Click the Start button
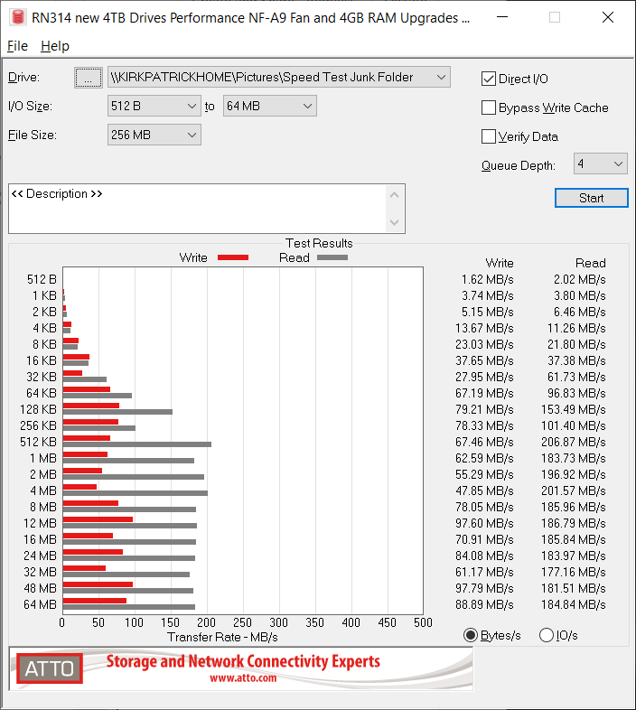The height and width of the screenshot is (710, 636). (x=591, y=198)
